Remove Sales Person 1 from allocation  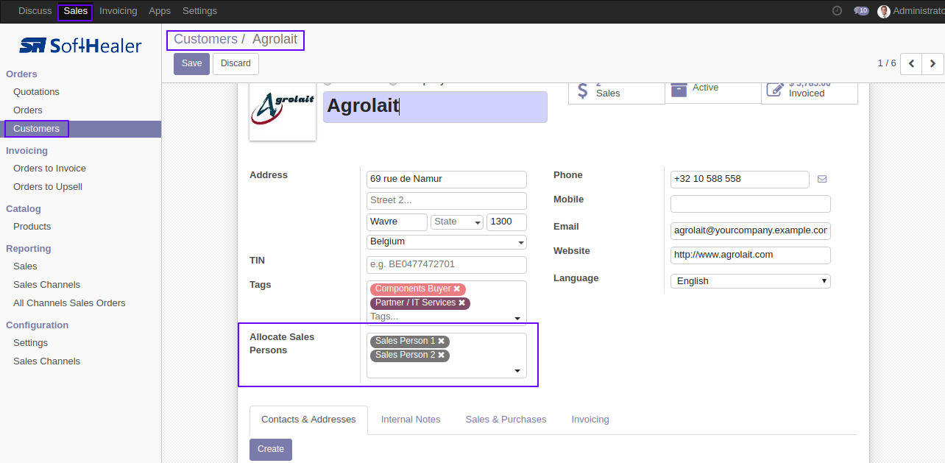click(441, 342)
